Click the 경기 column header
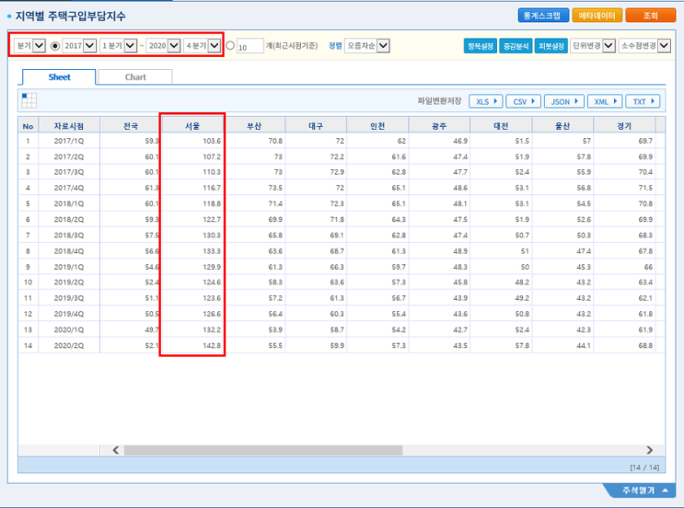Viewport: 684px width, 508px height. click(624, 126)
